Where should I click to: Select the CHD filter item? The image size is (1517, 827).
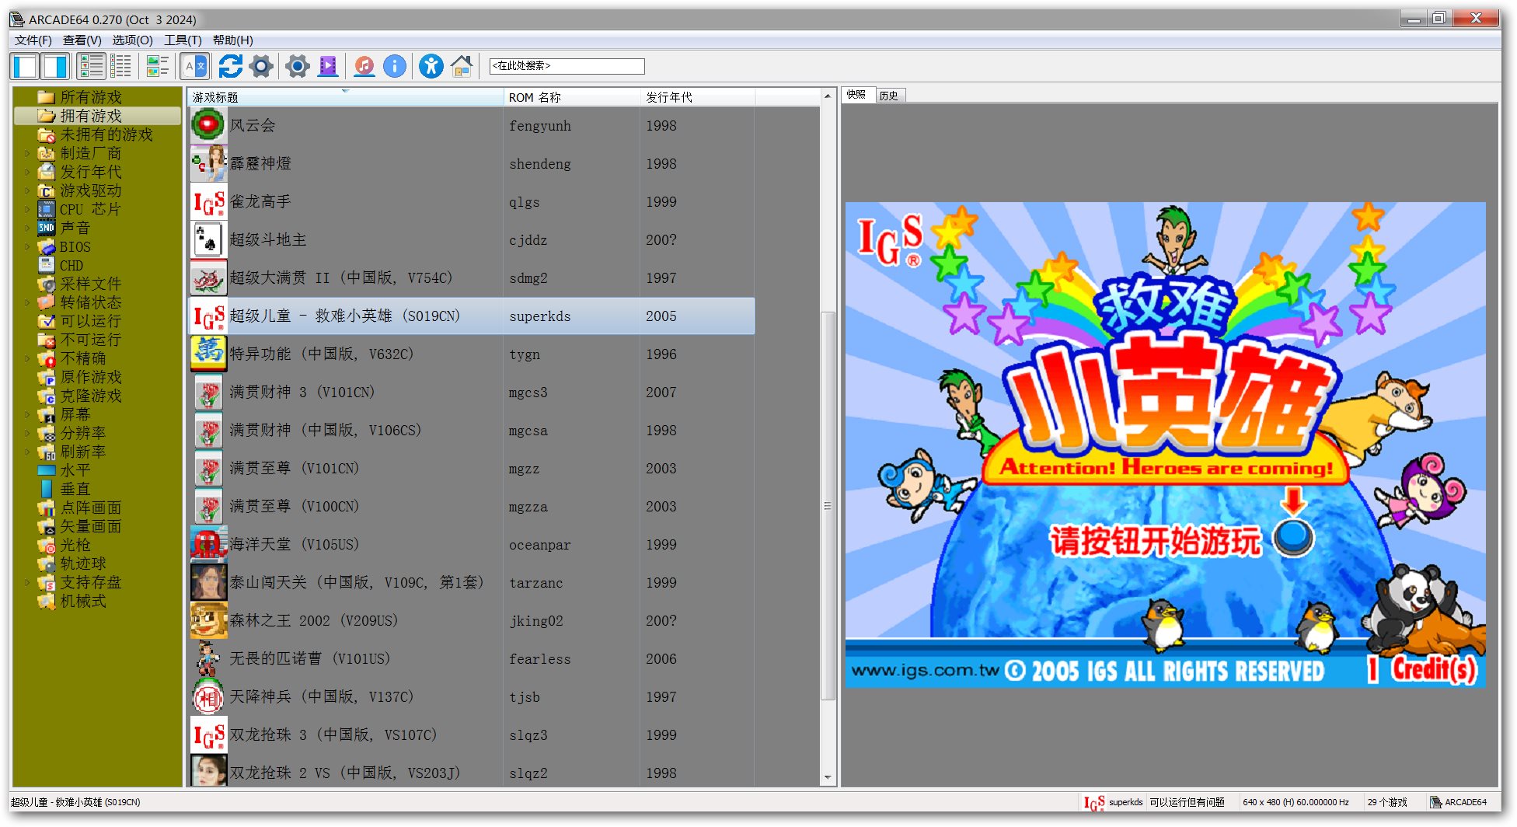click(61, 265)
